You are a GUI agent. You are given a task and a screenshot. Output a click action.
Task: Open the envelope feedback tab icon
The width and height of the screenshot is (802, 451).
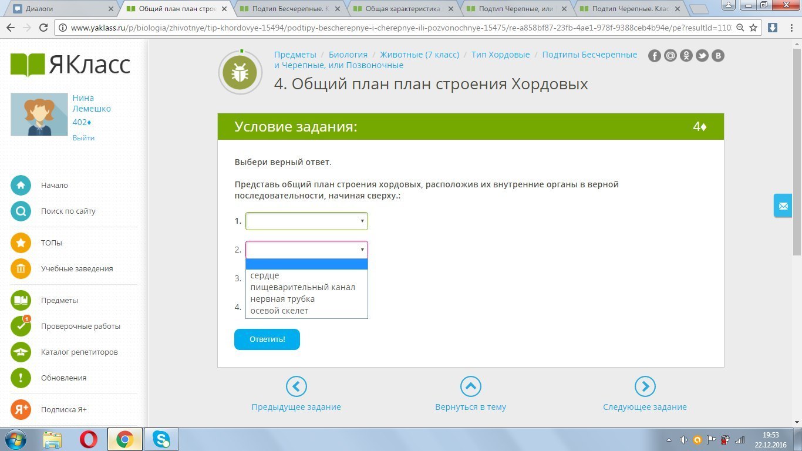783,206
